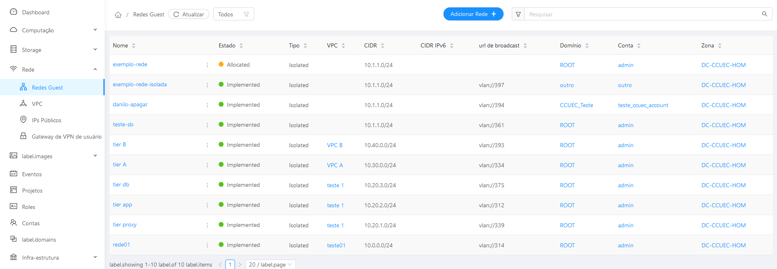
Task: Select VPC in the sidebar
Action: point(37,104)
